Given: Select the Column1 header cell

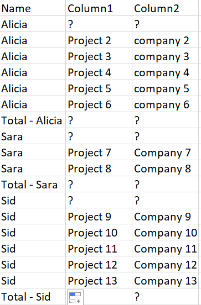Looking at the screenshot, I should point(99,8).
